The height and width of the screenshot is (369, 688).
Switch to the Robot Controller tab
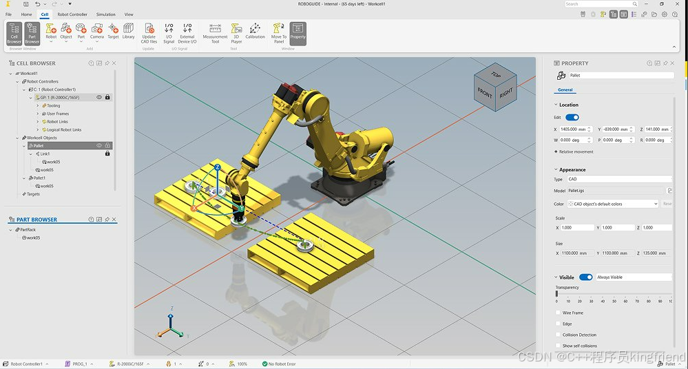tap(72, 14)
